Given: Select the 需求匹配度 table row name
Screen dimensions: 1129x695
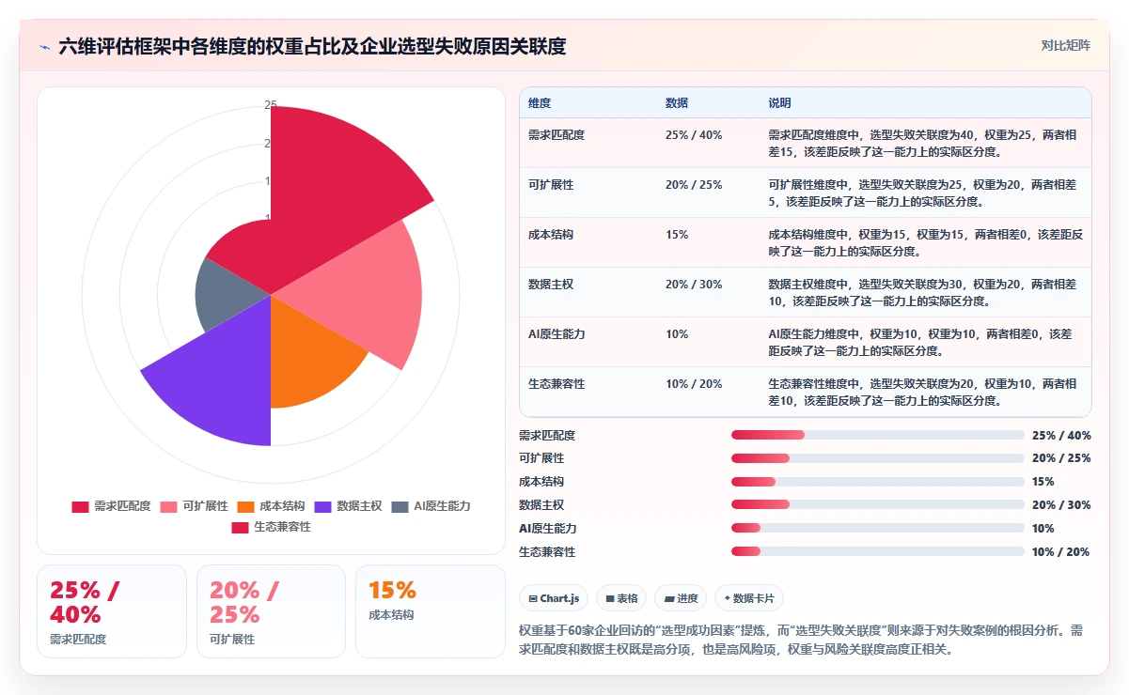Looking at the screenshot, I should 557,135.
